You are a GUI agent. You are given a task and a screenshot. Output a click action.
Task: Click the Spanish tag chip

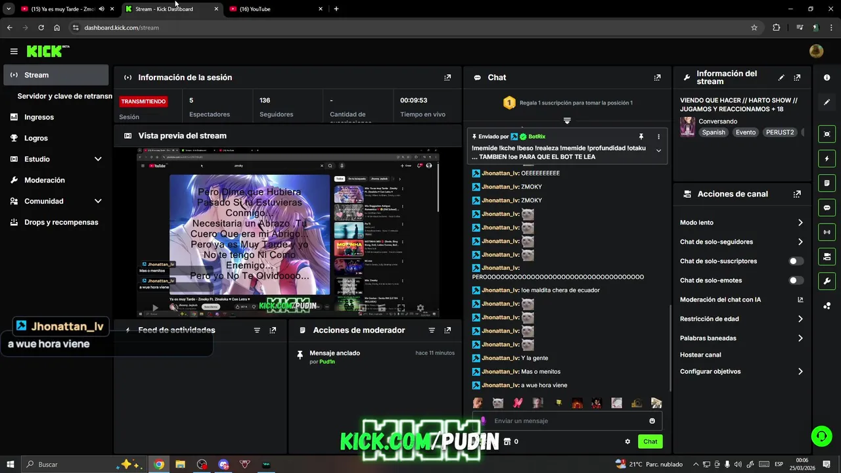pyautogui.click(x=714, y=132)
